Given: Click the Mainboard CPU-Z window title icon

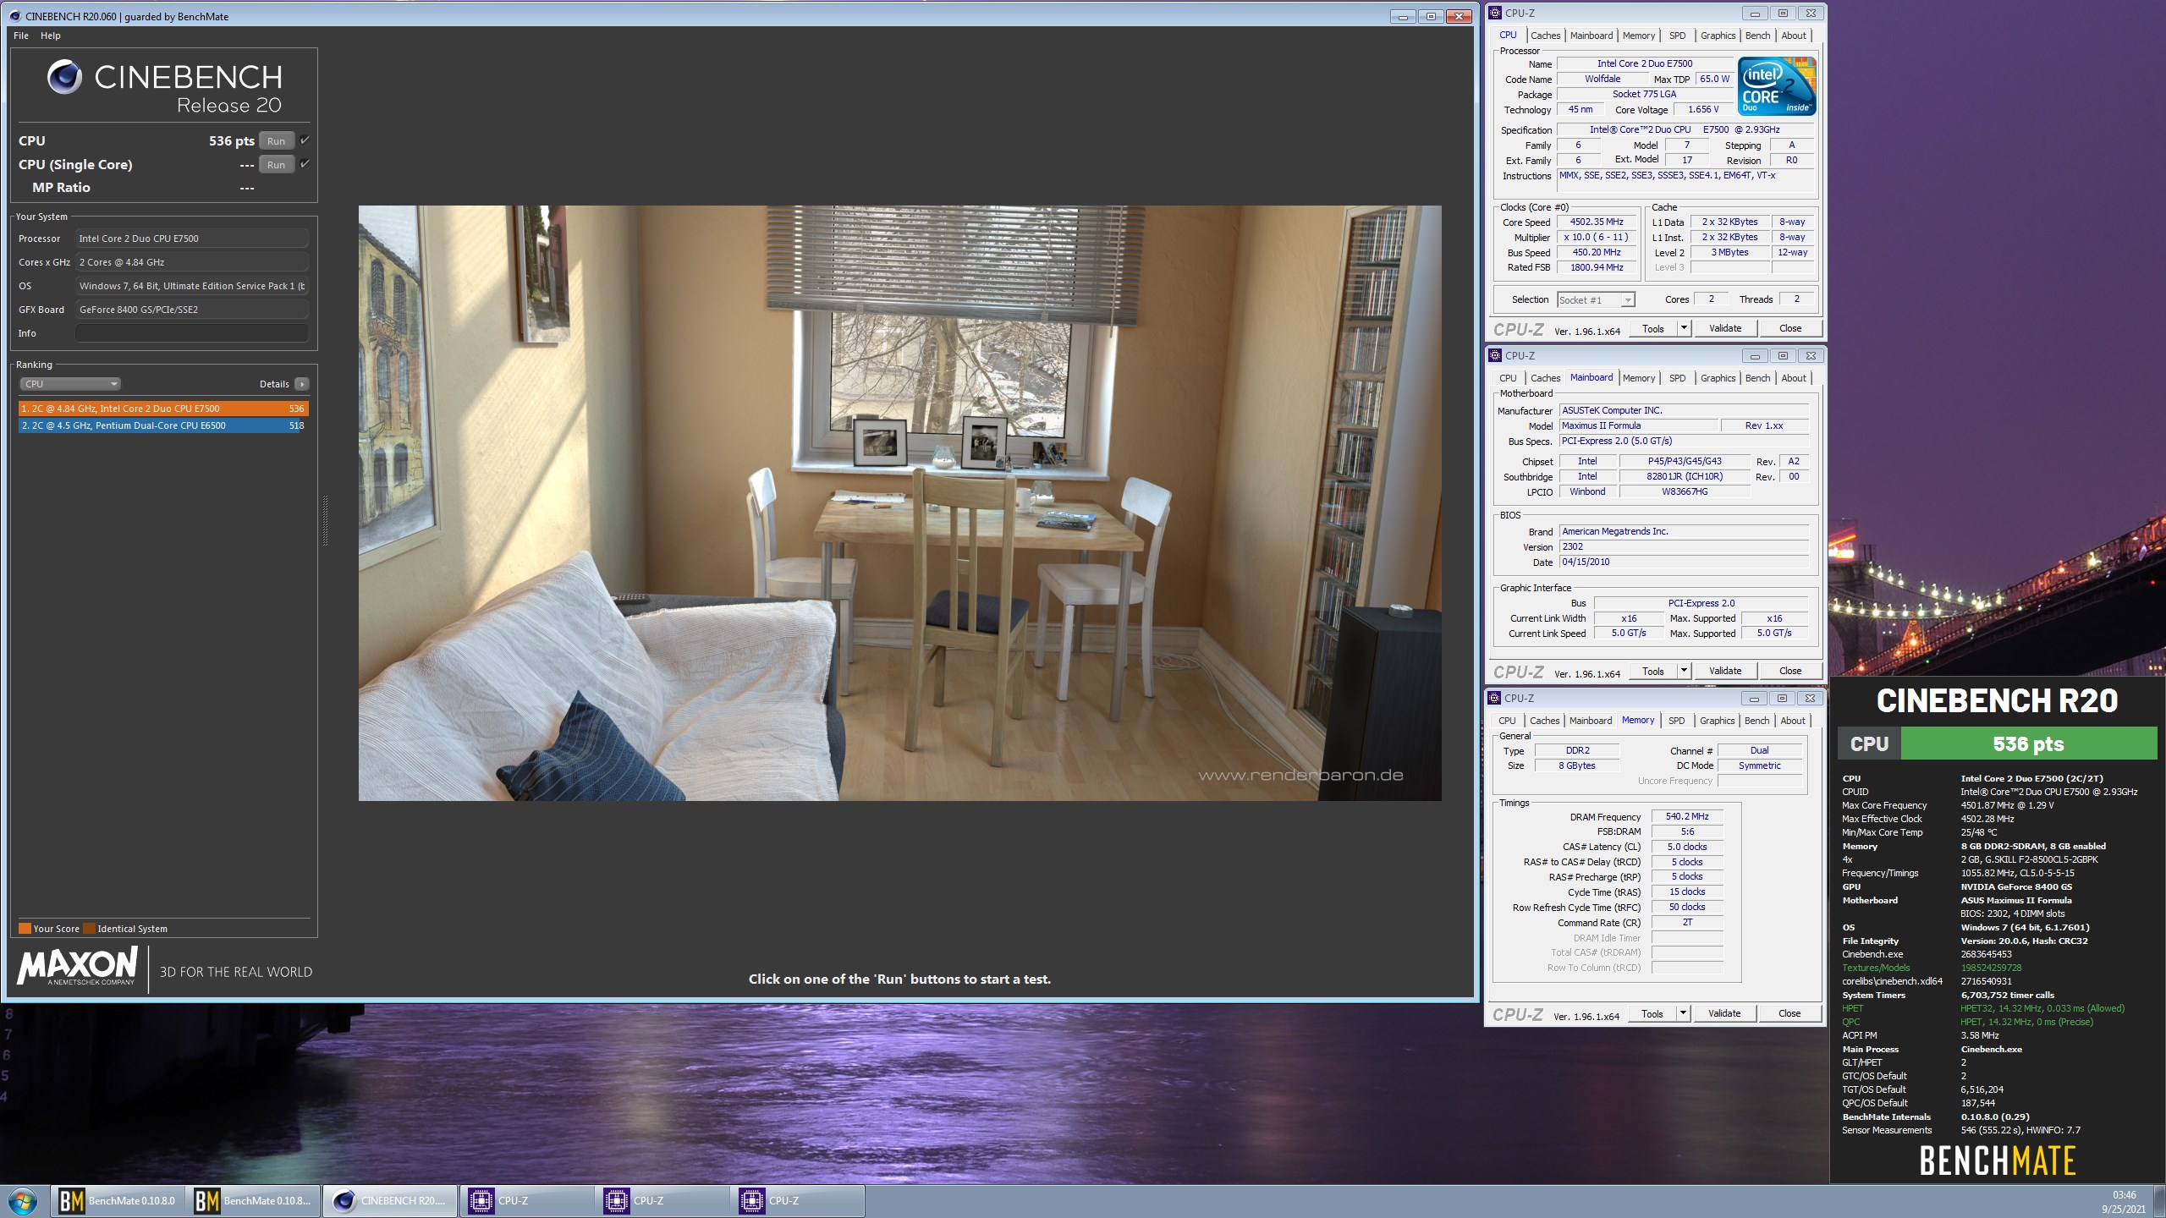Looking at the screenshot, I should click(x=1495, y=355).
